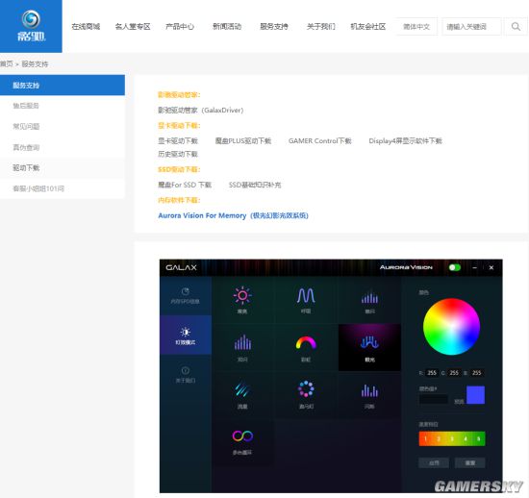Open 在线商城 in the top navigation
This screenshot has width=529, height=498.
click(x=86, y=26)
